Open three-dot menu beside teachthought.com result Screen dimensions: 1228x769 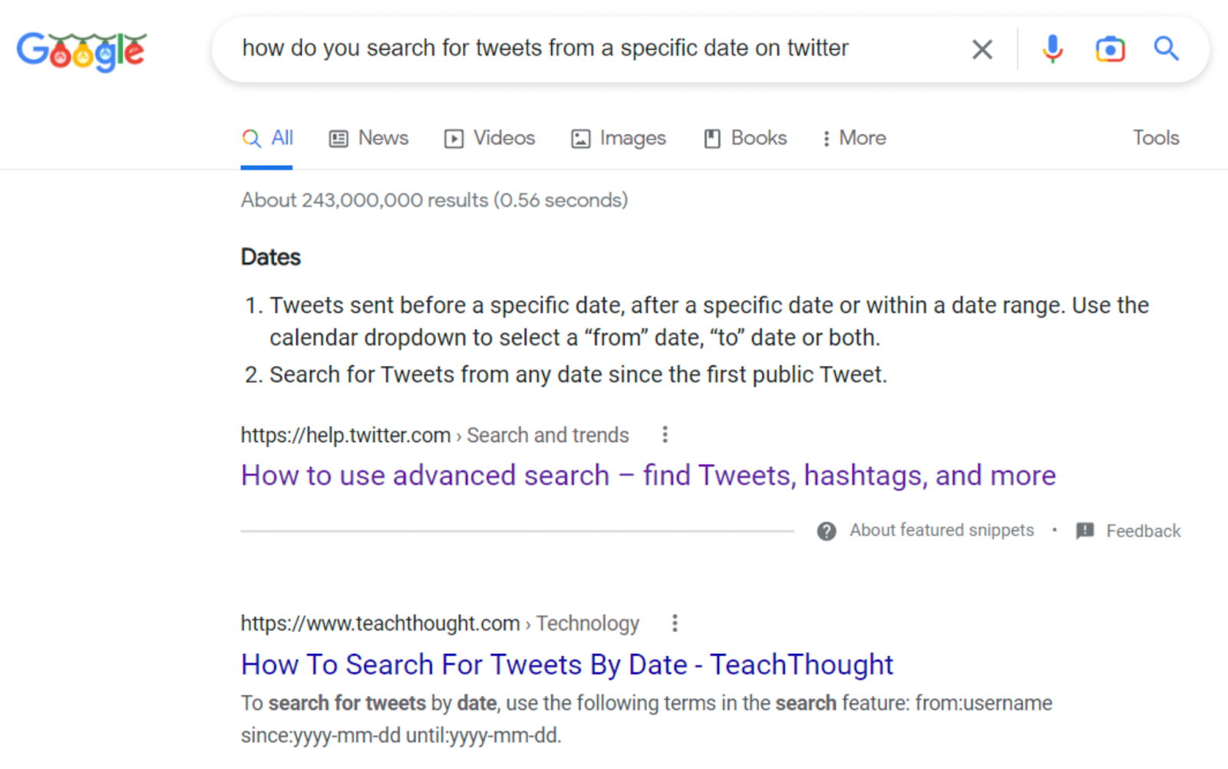(675, 623)
